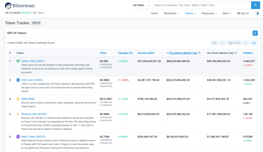Expand the More menu
263x152 pixels.
point(227,13)
